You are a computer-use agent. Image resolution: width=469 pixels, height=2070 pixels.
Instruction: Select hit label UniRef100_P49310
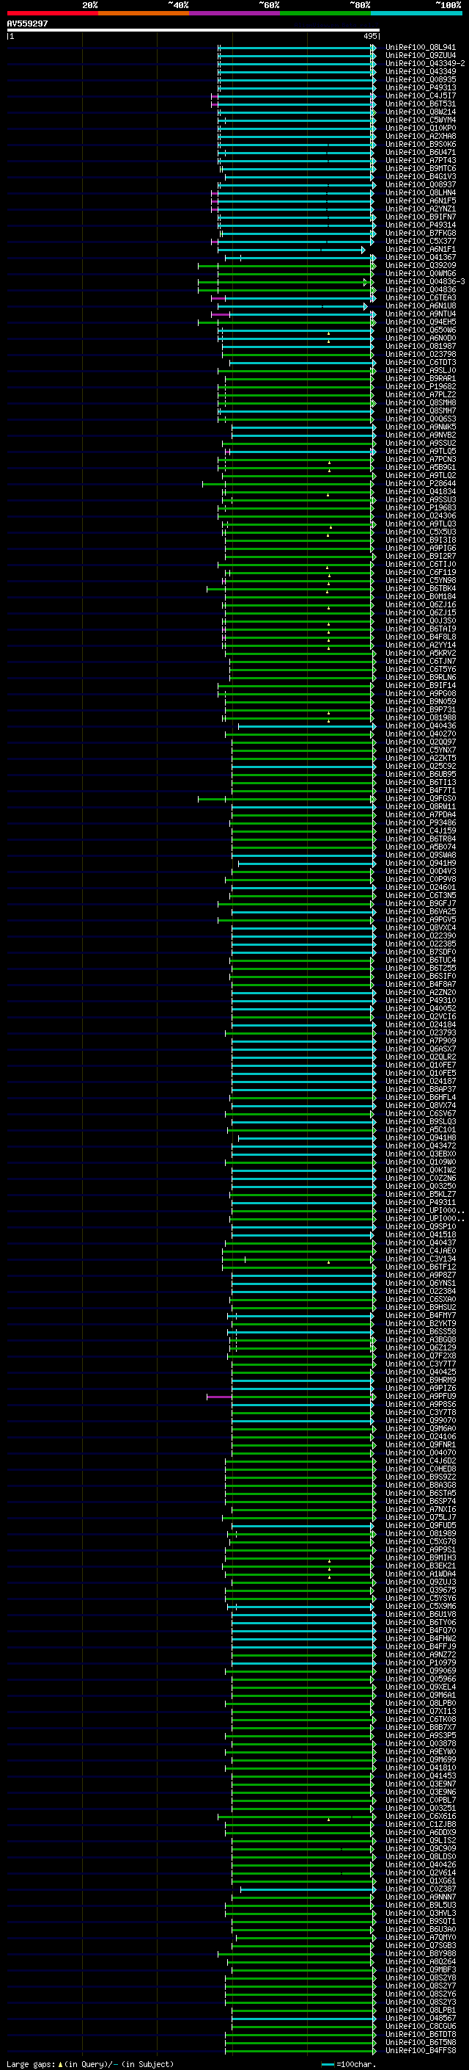point(421,1002)
